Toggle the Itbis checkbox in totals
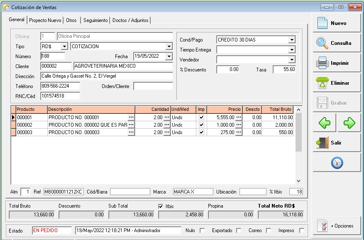The image size is (364, 240). [161, 206]
